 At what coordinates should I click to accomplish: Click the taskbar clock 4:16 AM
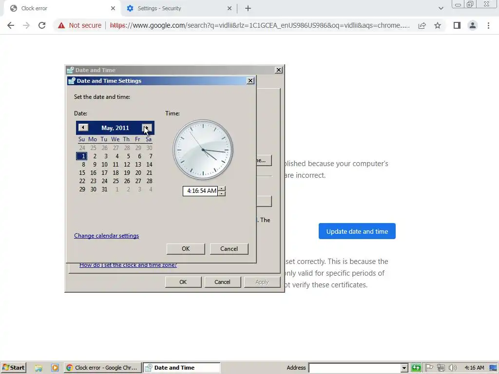474,368
